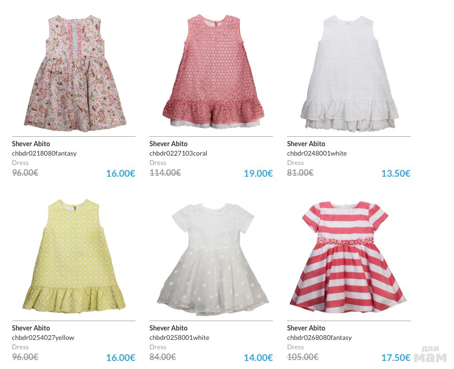This screenshot has height=369, width=454.
Task: Click the struck-through 105.00€ old price
Action: point(303,357)
